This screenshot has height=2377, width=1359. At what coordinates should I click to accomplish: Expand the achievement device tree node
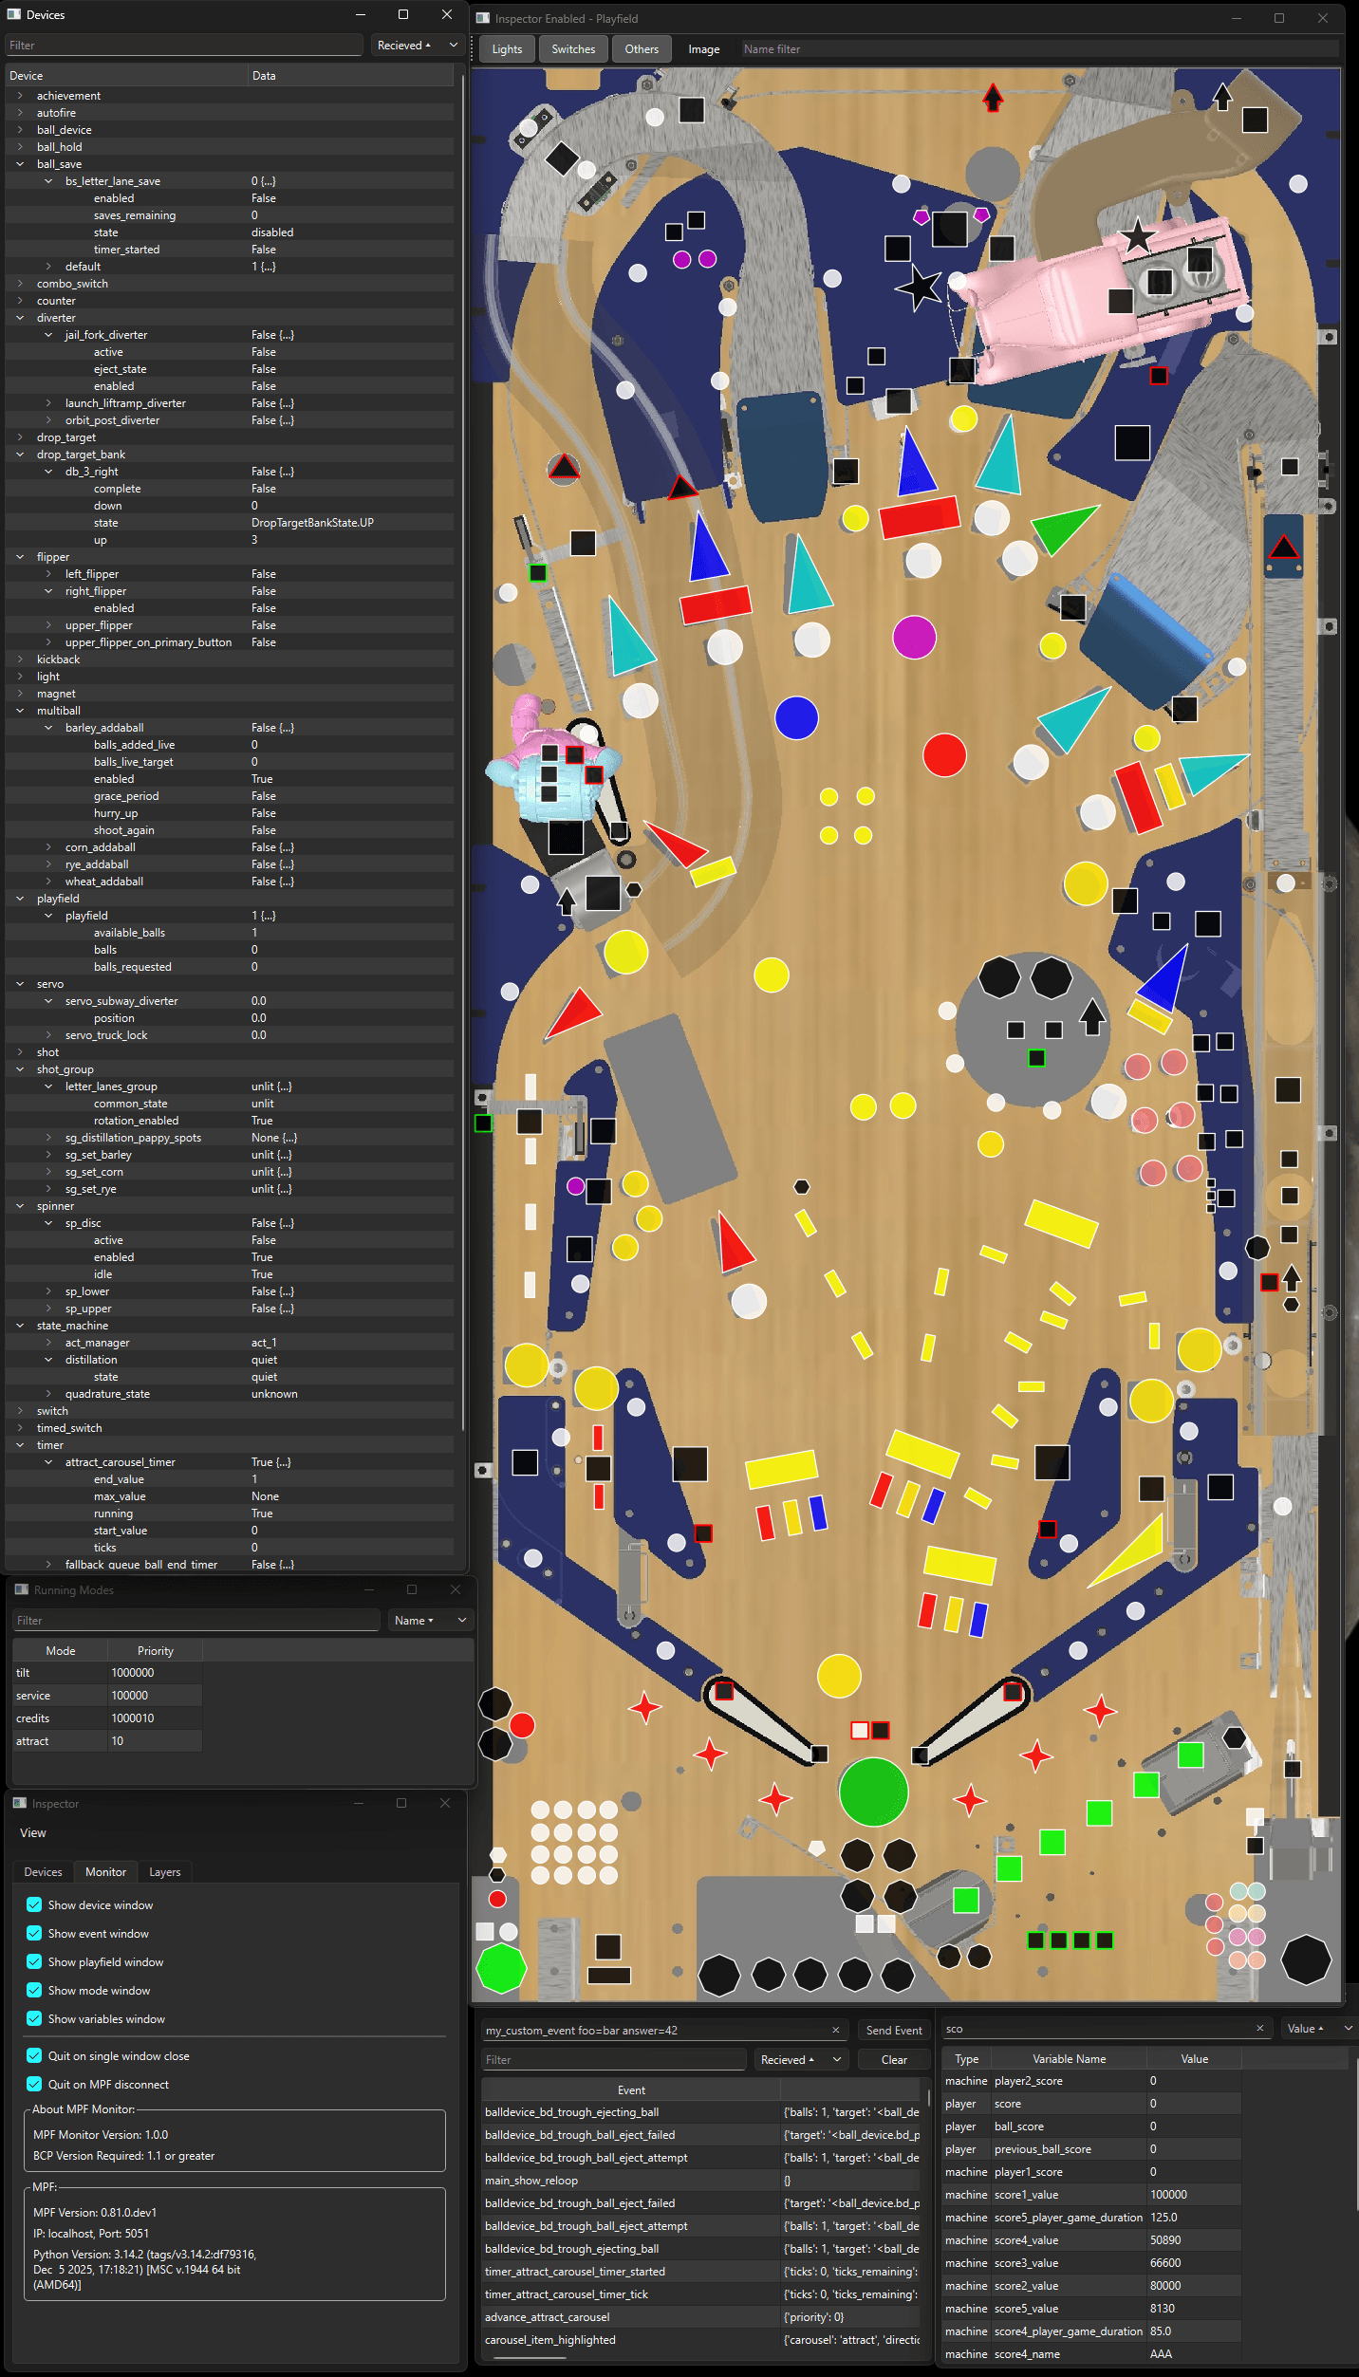(20, 96)
